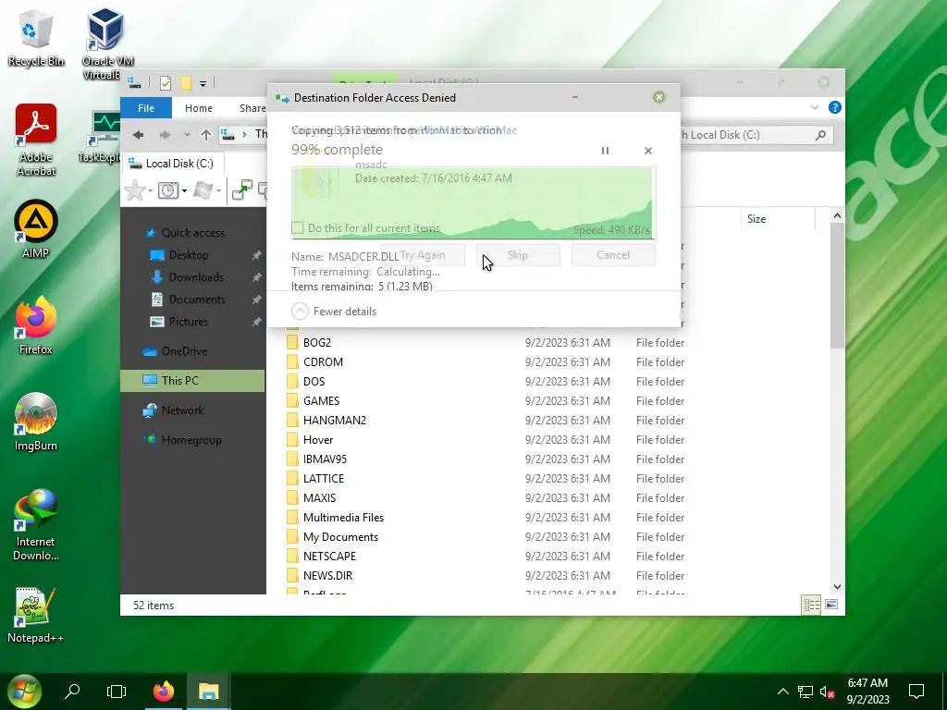Screen dimensions: 947x710
Task: Switch to the Share ribbon tab
Action: pos(252,108)
